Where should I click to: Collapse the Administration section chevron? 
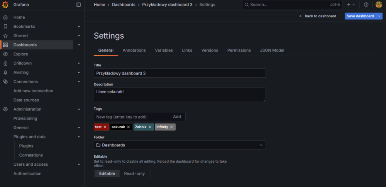coord(79,109)
